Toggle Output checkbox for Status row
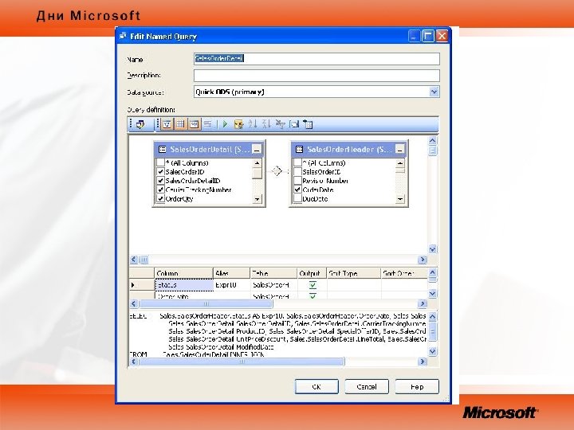 [313, 285]
